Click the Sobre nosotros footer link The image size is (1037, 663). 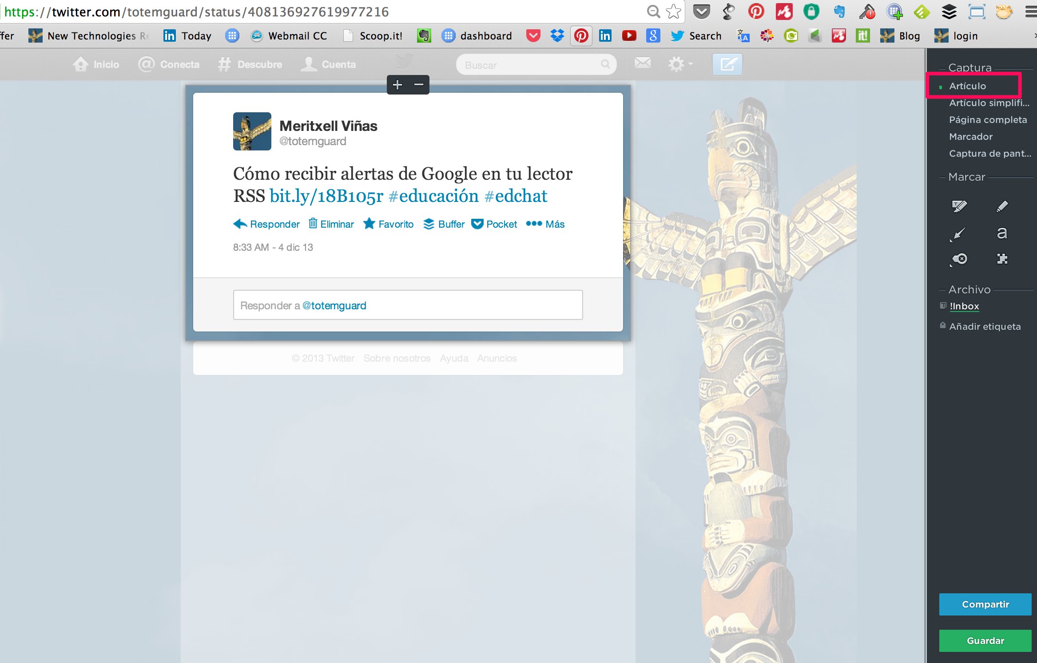(397, 358)
